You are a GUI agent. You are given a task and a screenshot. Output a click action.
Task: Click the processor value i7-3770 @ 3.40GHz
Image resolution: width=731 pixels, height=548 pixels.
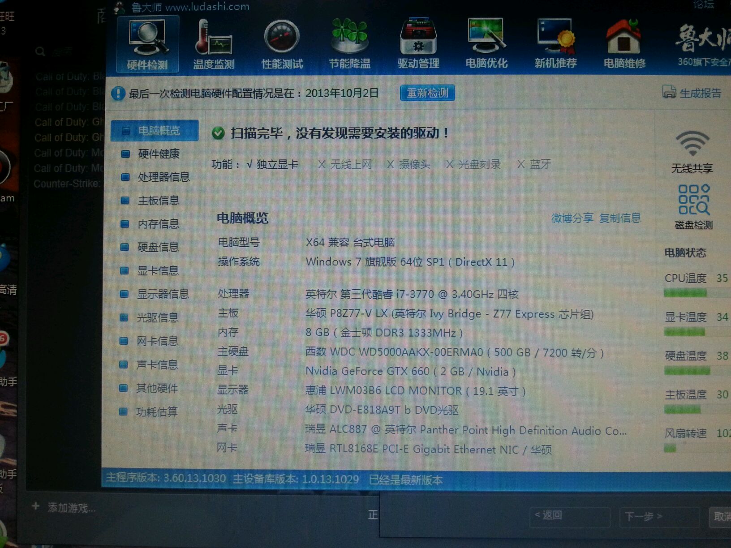(x=412, y=294)
